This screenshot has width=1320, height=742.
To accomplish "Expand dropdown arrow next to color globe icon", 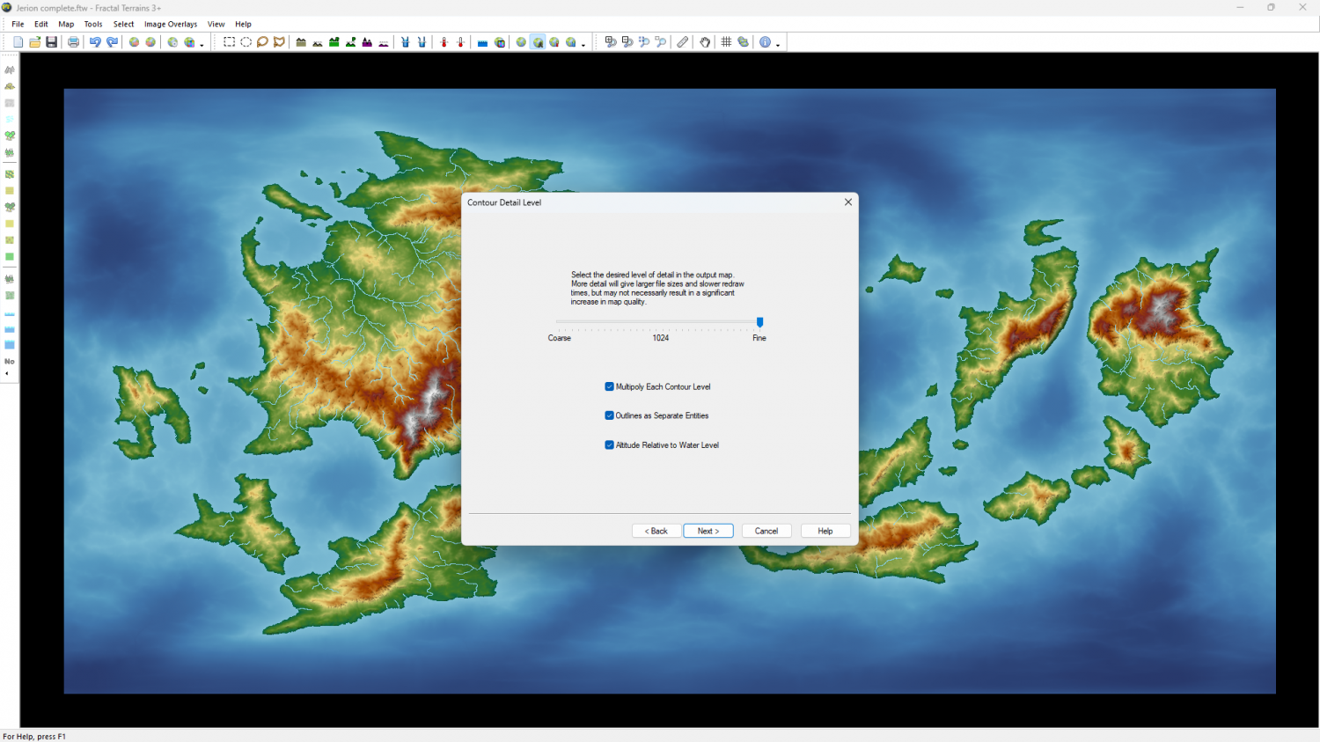I will pyautogui.click(x=202, y=45).
